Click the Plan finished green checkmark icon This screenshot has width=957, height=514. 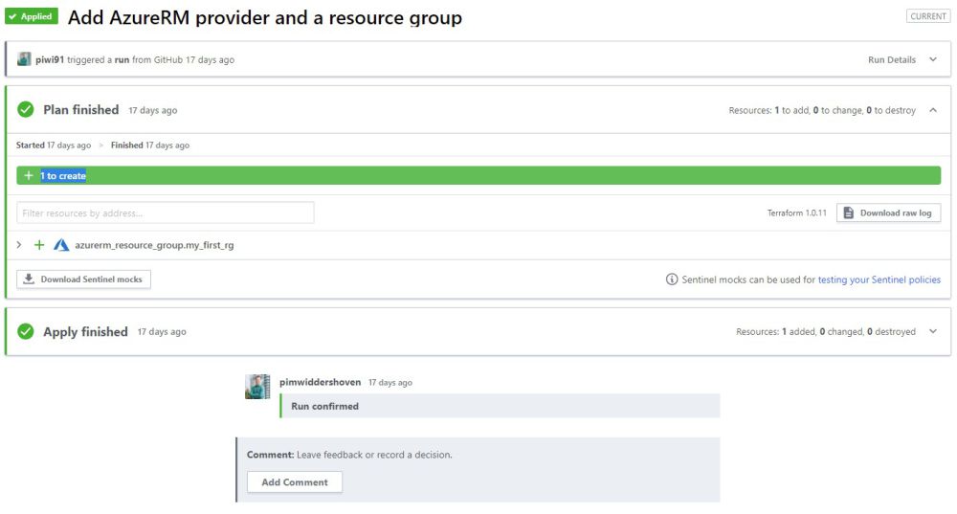[x=26, y=110]
